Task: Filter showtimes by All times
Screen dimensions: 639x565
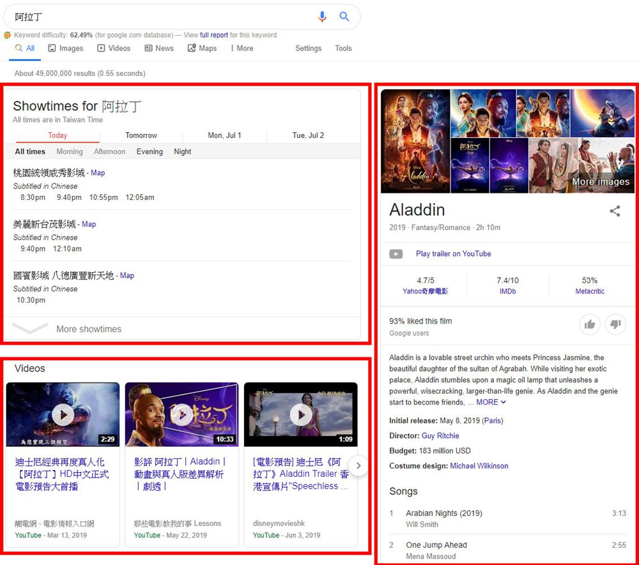Action: coord(30,152)
